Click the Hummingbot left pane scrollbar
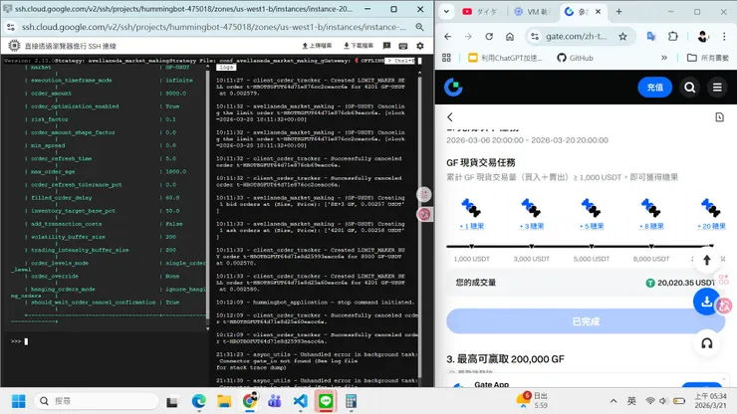 coord(208,197)
